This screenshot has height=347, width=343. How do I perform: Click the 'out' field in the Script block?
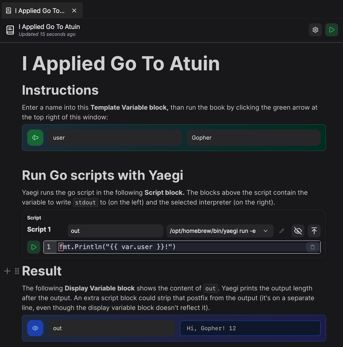point(115,231)
